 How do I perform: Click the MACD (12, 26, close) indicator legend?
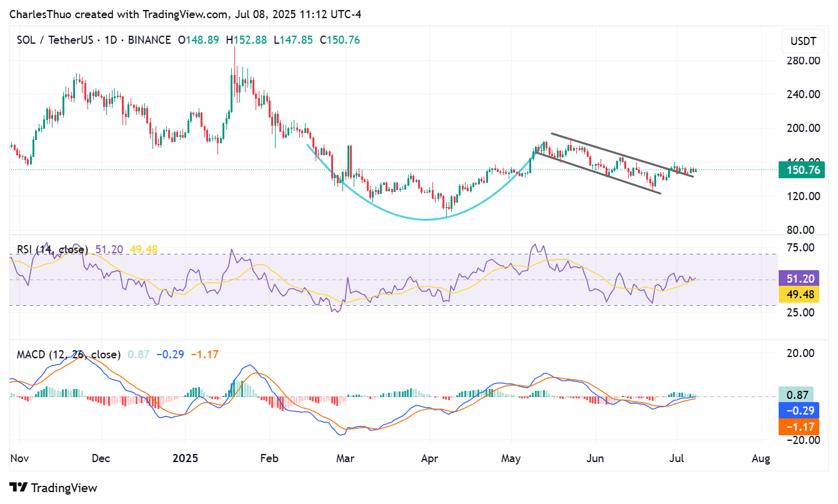(x=68, y=355)
